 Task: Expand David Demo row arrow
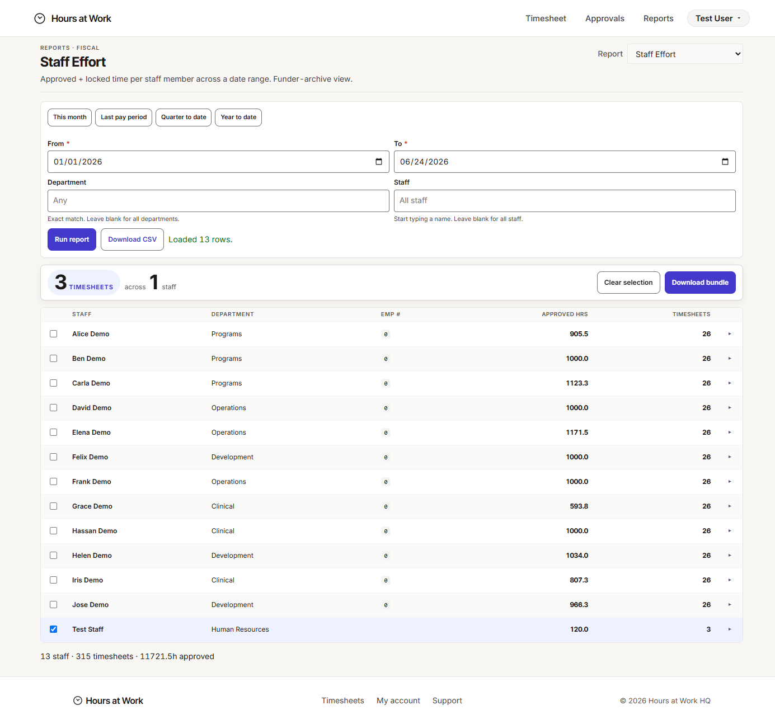[x=730, y=408]
